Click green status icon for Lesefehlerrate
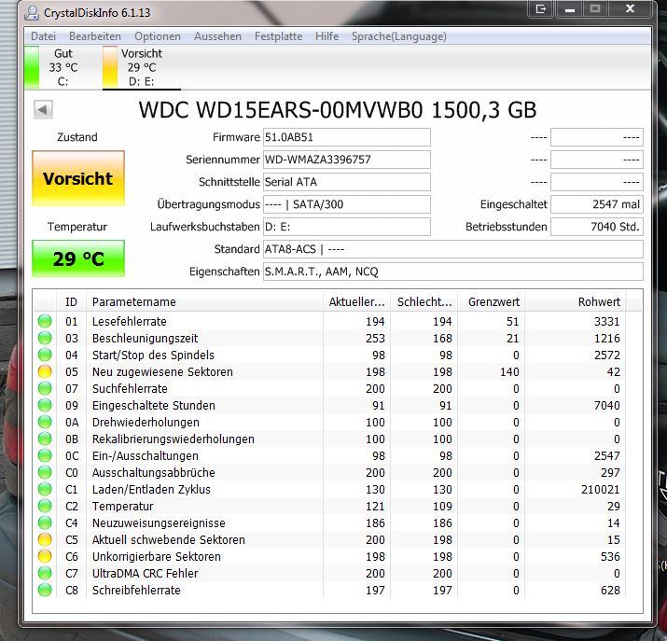Screen dimensions: 667x641 [x=45, y=321]
